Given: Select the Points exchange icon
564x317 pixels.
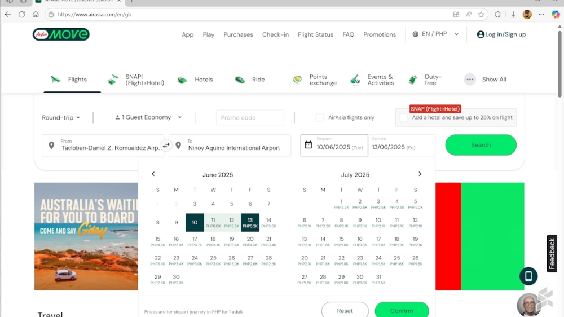Looking at the screenshot, I should (297, 80).
